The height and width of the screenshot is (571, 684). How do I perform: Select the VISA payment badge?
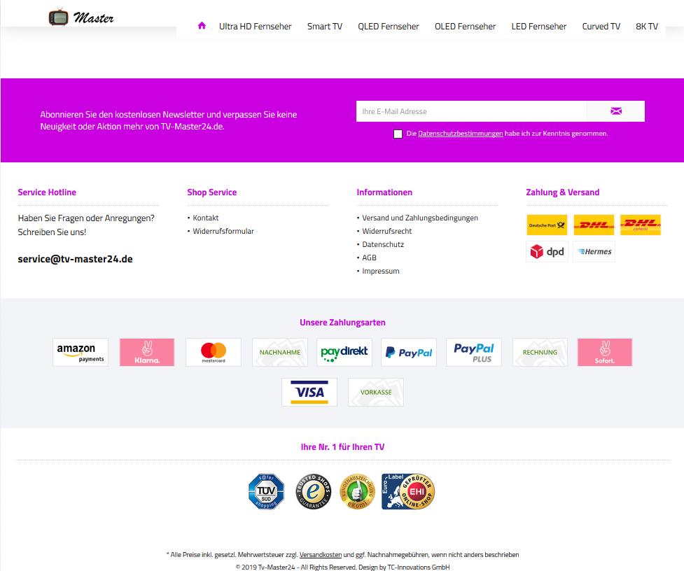pyautogui.click(x=309, y=393)
